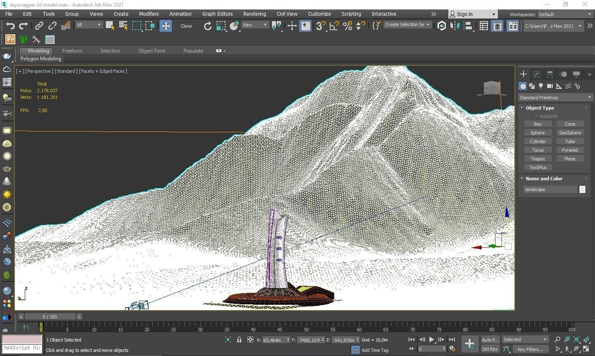Image resolution: width=595 pixels, height=356 pixels.
Task: Open the Display panel tab
Action: pos(576,74)
